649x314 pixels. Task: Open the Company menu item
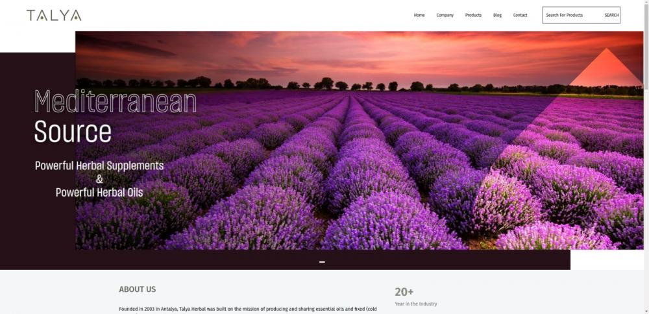[x=445, y=16]
